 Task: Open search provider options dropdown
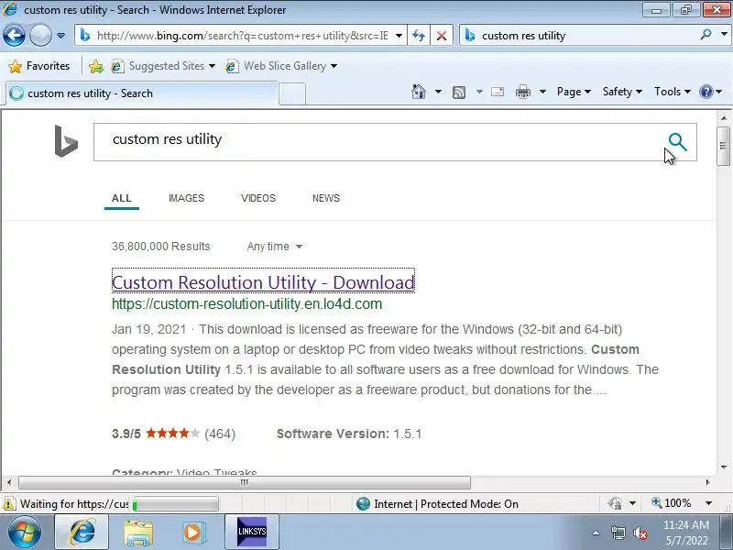pos(724,35)
